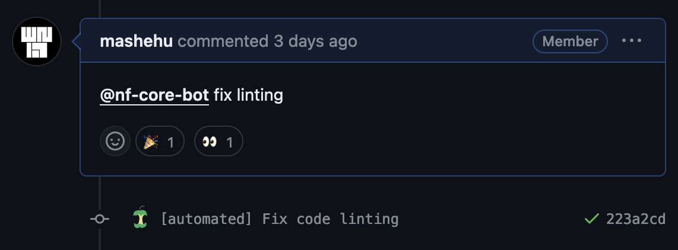678x250 pixels.
Task: Click the add reaction smiley button
Action: [115, 141]
